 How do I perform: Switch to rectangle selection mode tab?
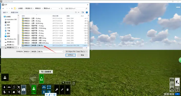tap(68, 83)
